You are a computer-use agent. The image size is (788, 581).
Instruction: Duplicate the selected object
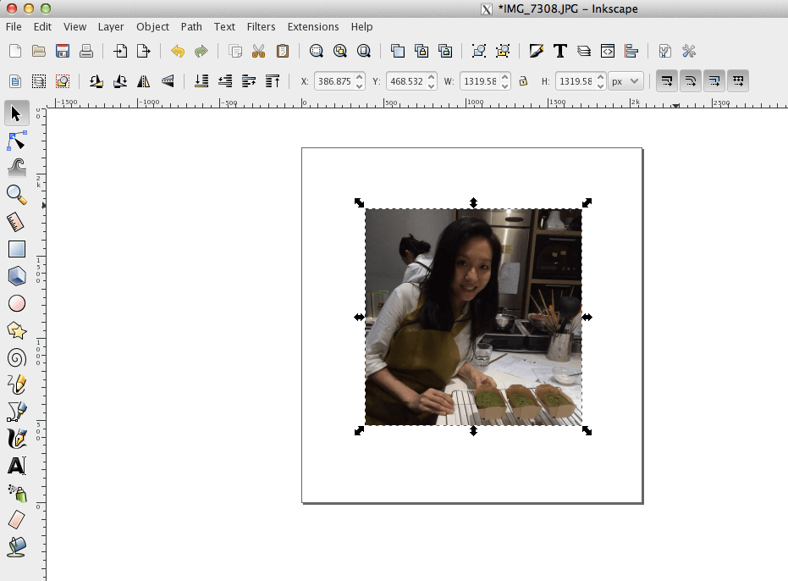coord(398,51)
